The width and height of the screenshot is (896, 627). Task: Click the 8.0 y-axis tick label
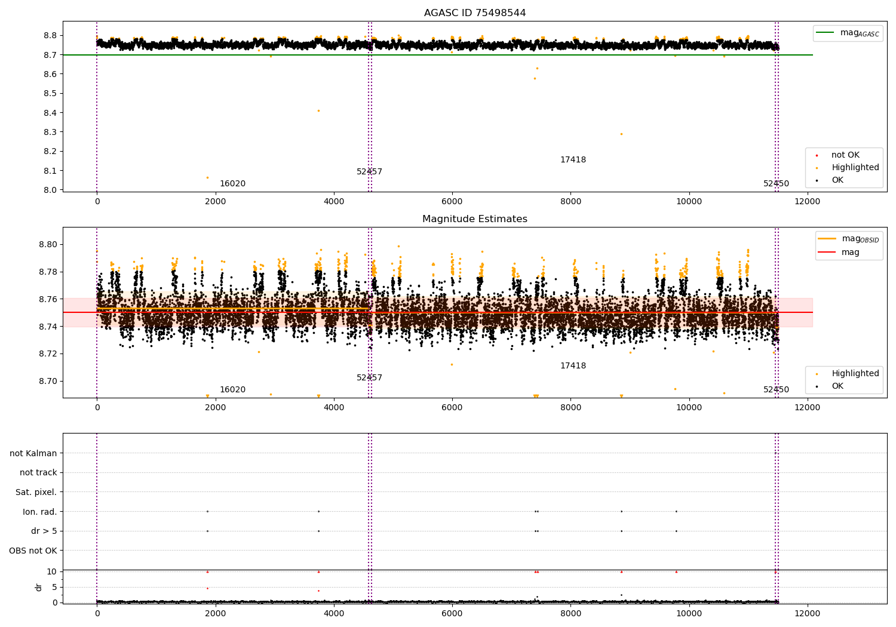[50, 190]
